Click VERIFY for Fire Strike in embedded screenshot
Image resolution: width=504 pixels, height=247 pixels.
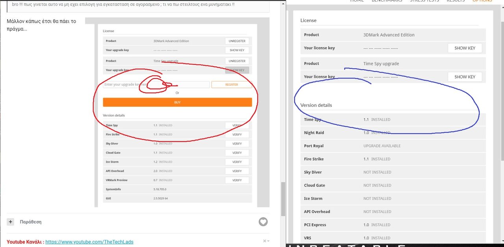coord(237,134)
